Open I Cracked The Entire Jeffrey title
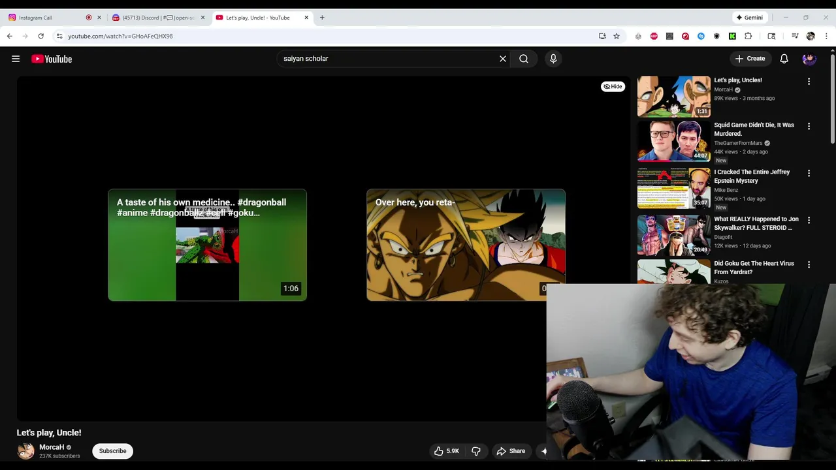This screenshot has height=470, width=836. (752, 176)
